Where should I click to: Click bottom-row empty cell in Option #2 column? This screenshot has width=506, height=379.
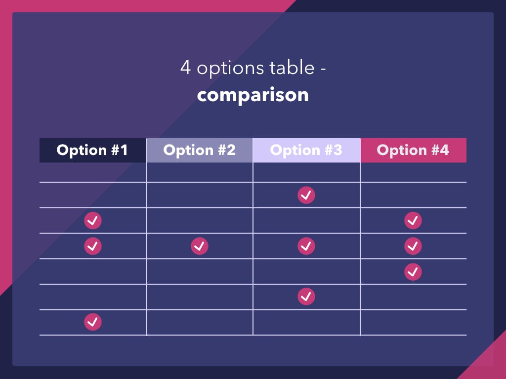tap(200, 322)
